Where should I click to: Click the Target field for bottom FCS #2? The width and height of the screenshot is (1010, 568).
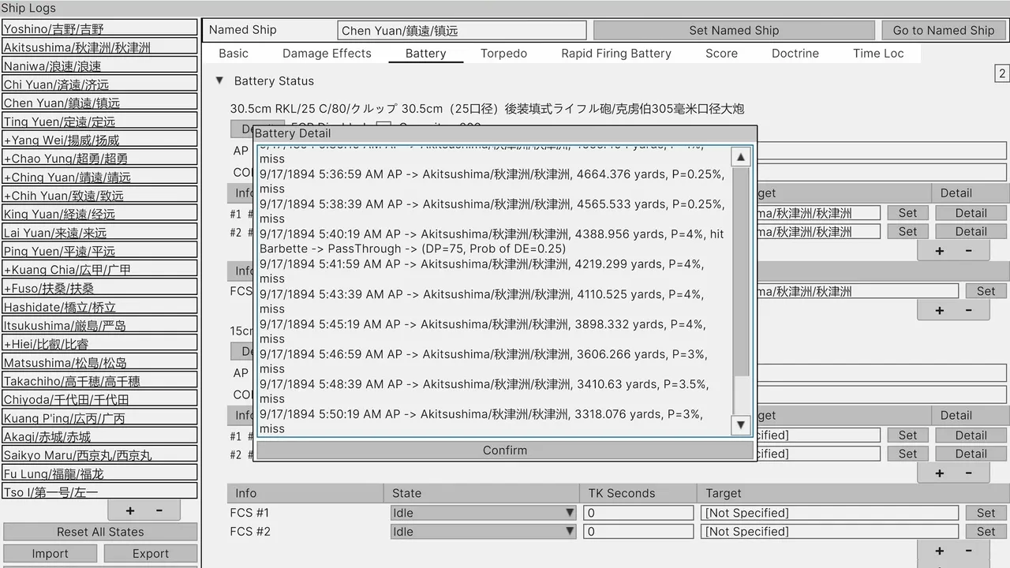click(830, 532)
